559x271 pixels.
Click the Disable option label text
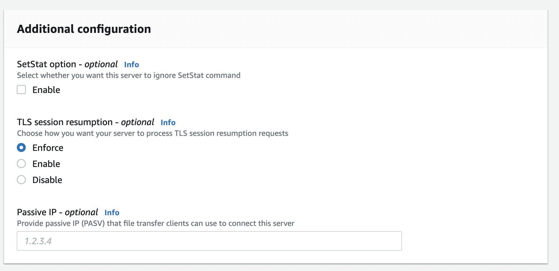click(47, 180)
